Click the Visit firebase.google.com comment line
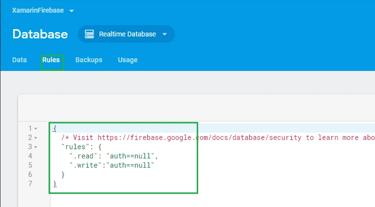Viewport: 375px width, 207px height. click(218, 138)
